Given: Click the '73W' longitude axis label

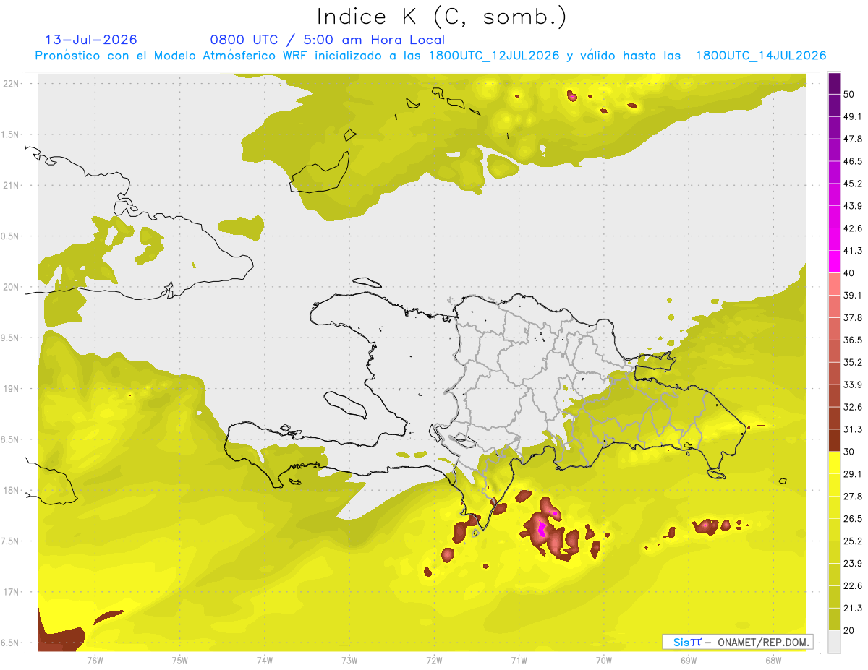Looking at the screenshot, I should [349, 660].
